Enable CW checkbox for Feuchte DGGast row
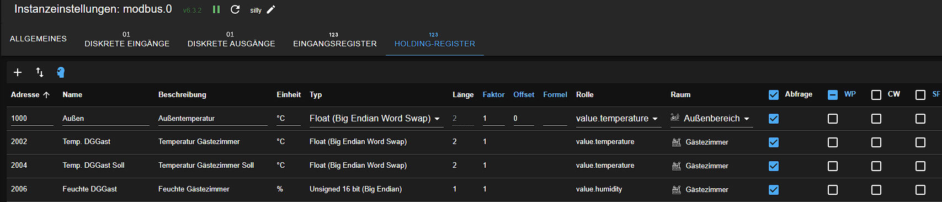 (876, 190)
